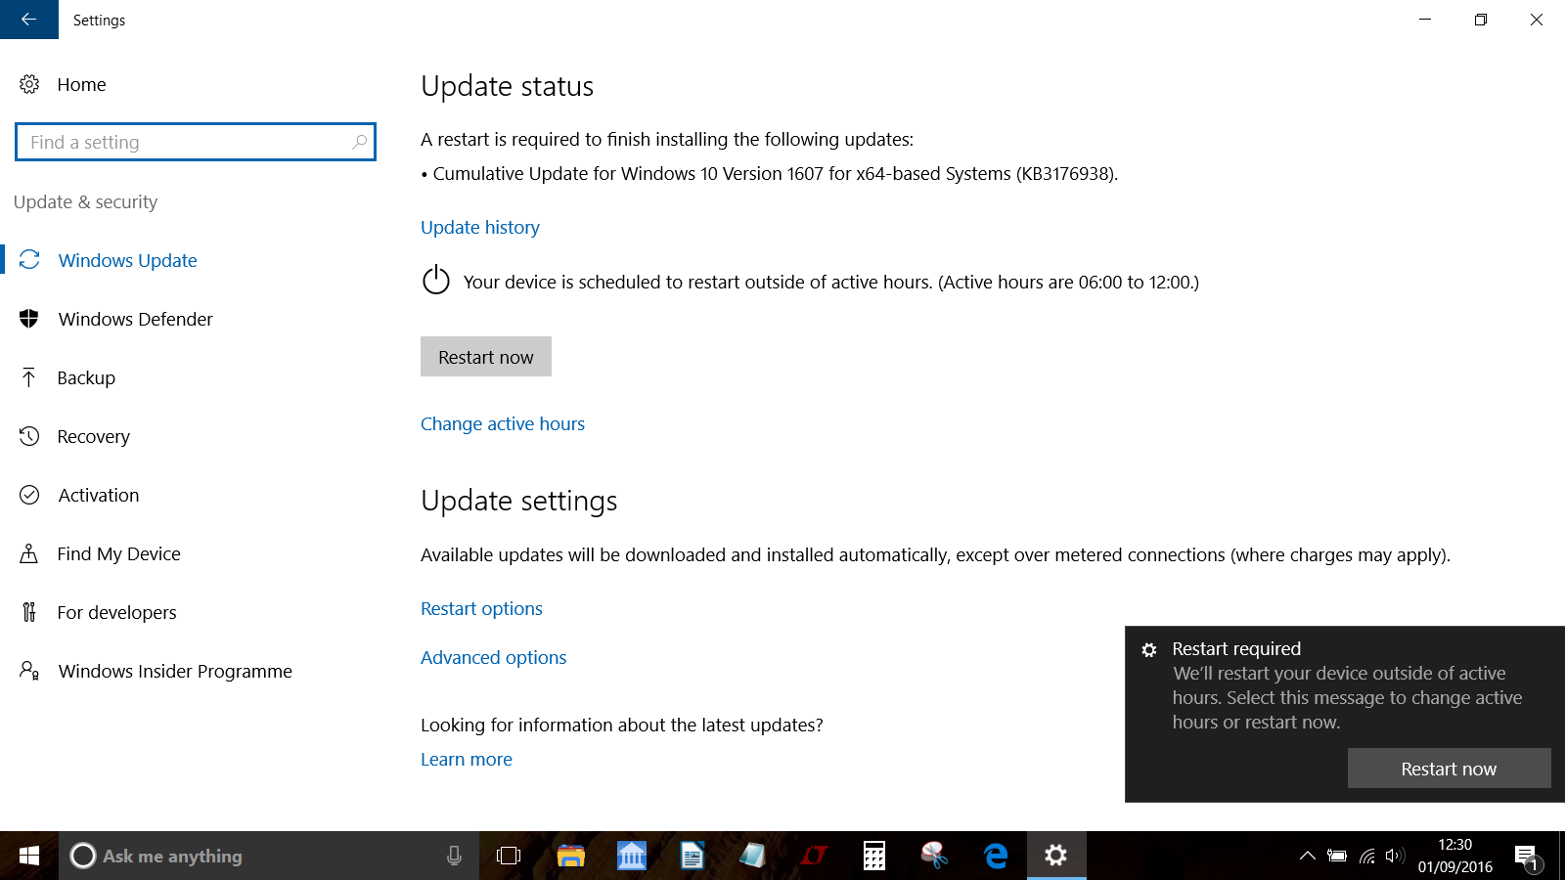Click the Home gear icon

pos(29,85)
